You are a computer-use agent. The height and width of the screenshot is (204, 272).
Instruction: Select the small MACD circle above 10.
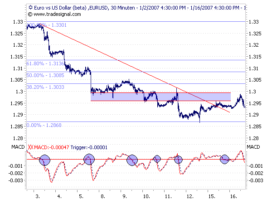pos(157,159)
